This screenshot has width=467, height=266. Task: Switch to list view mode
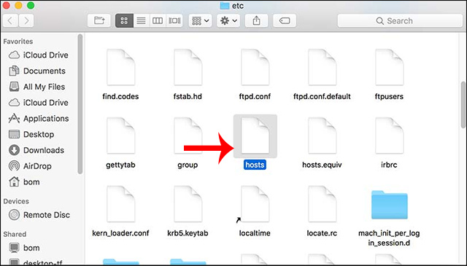pos(141,20)
